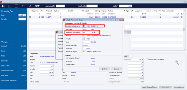Screen dimensions: 187x90
Task: Click the scroll down arrow of the grid
Action: pyautogui.click(x=184, y=49)
